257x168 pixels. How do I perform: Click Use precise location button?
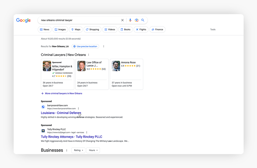pyautogui.click(x=85, y=46)
